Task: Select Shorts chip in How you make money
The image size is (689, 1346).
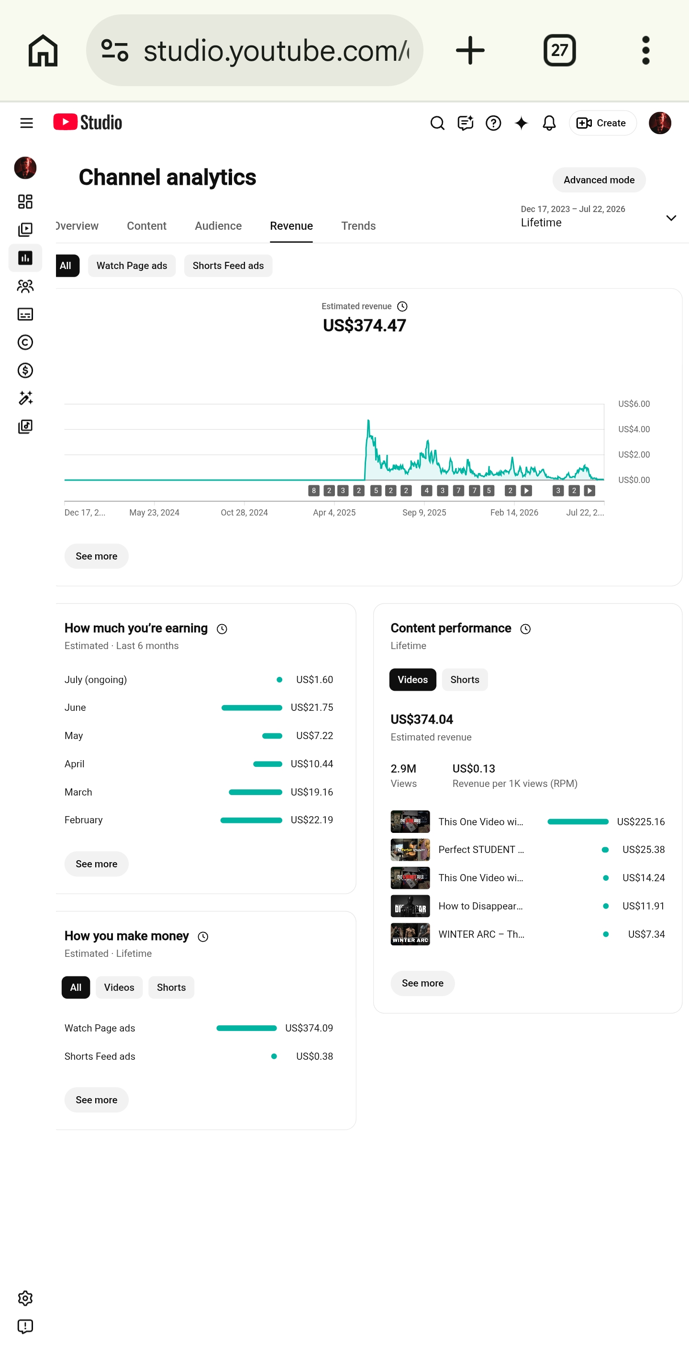Action: (171, 987)
